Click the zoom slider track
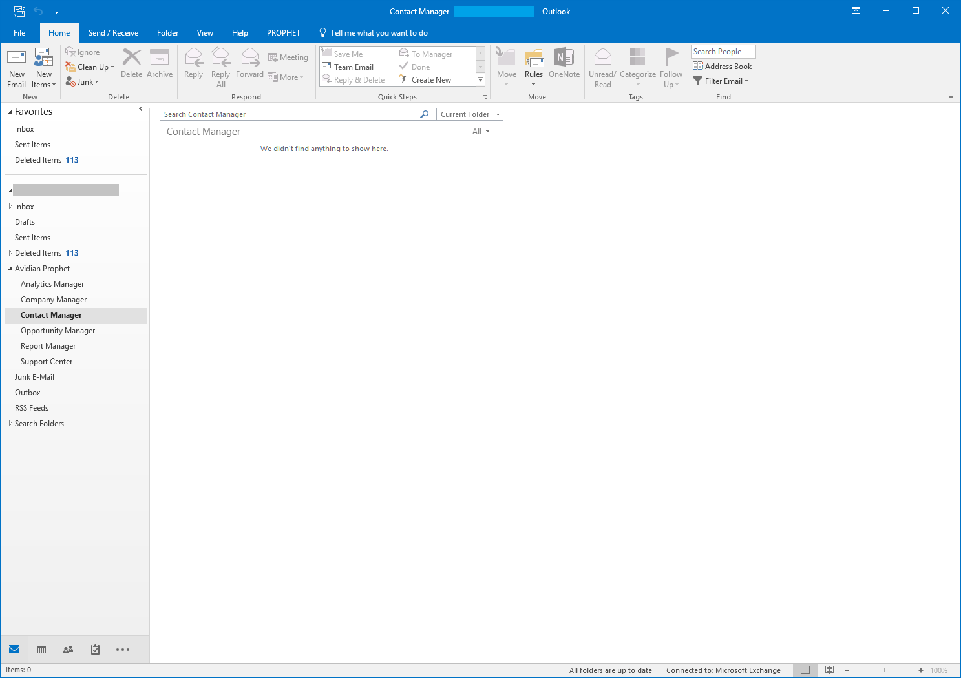The image size is (961, 678). tap(884, 670)
